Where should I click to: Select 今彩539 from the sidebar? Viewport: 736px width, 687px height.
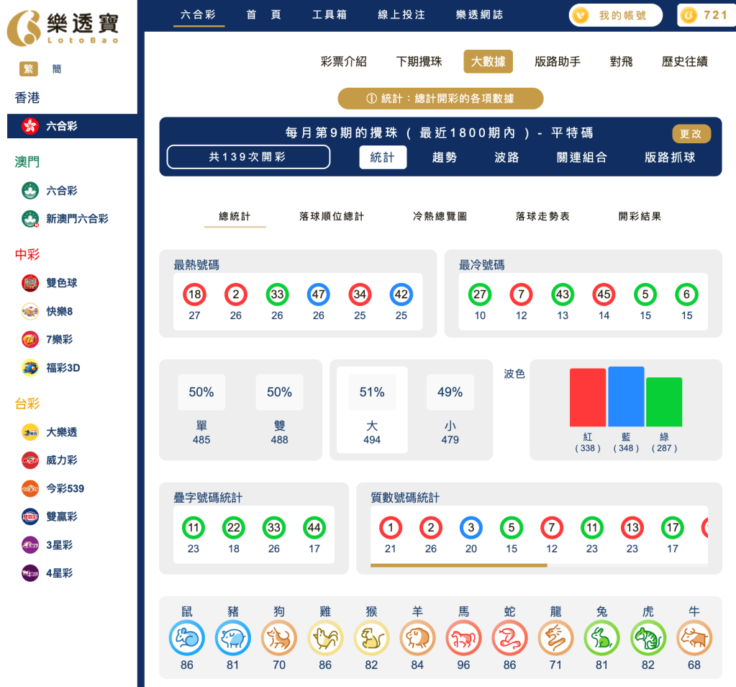[29, 488]
